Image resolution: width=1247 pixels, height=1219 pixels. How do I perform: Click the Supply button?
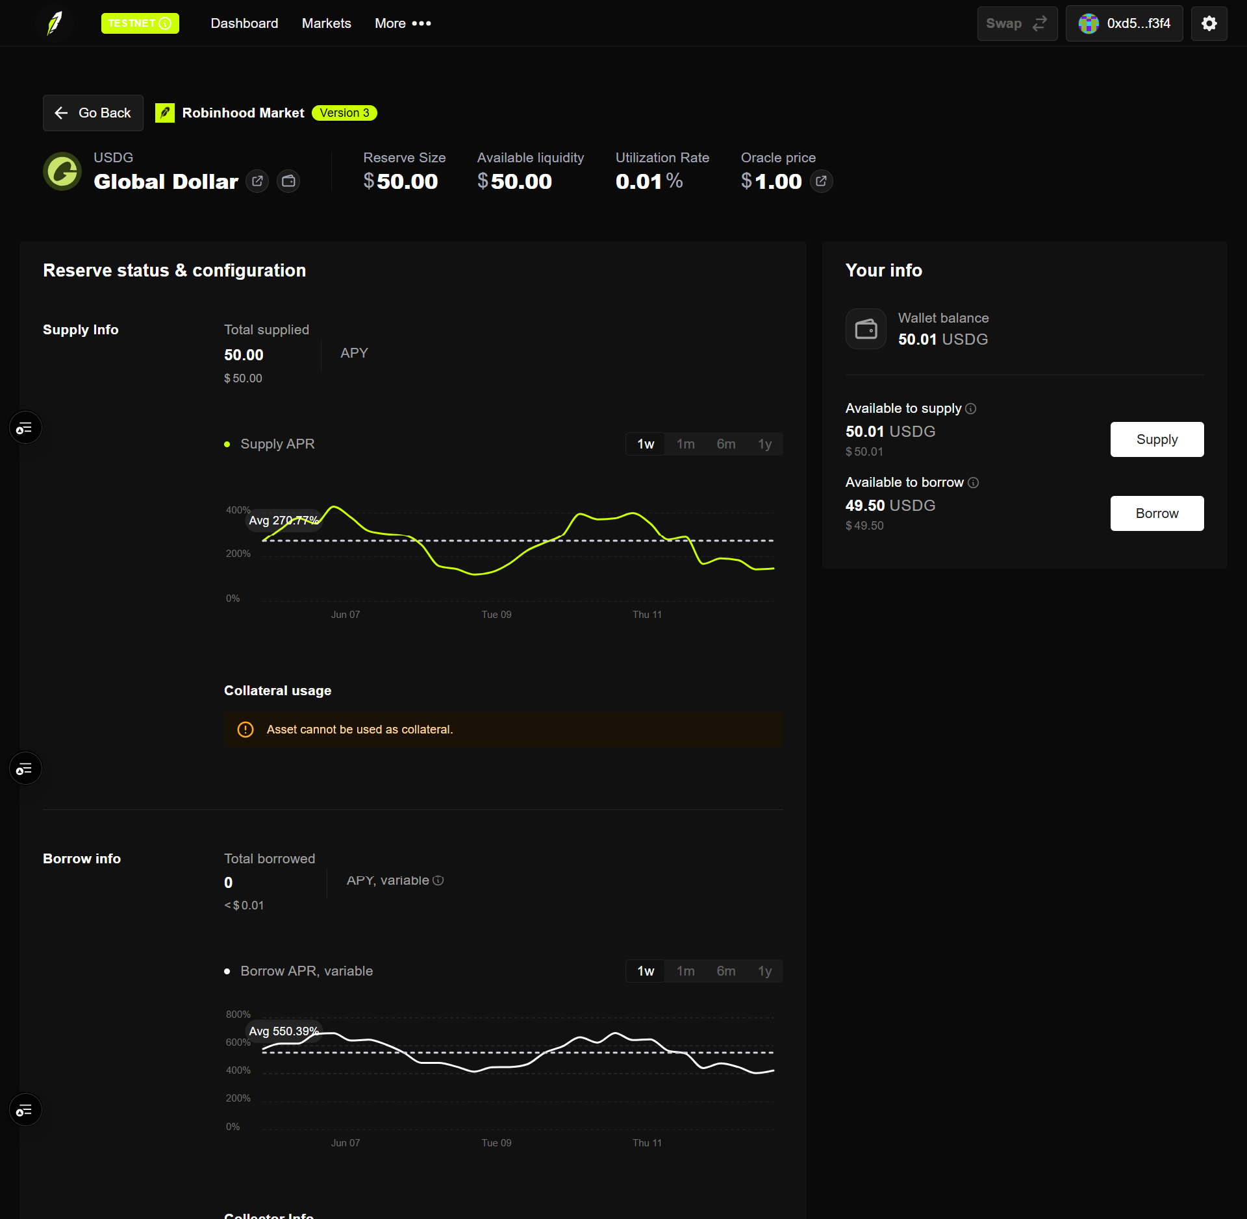[x=1157, y=439]
